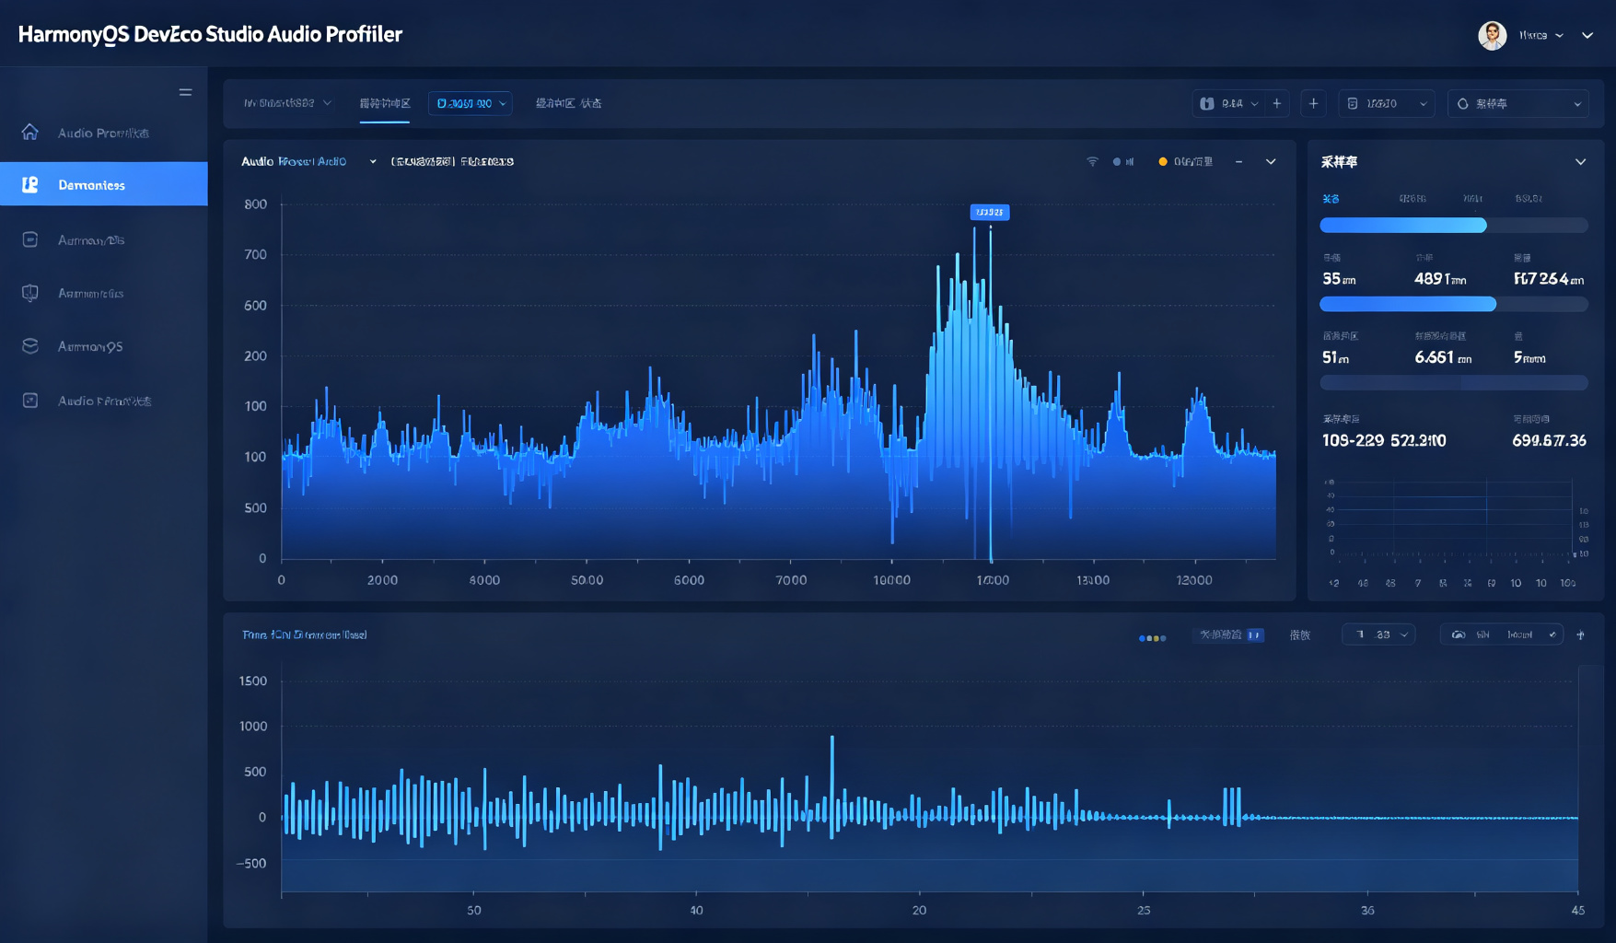Click the shield icon in the sidebar
Viewport: 1616px width, 943px height.
(30, 293)
